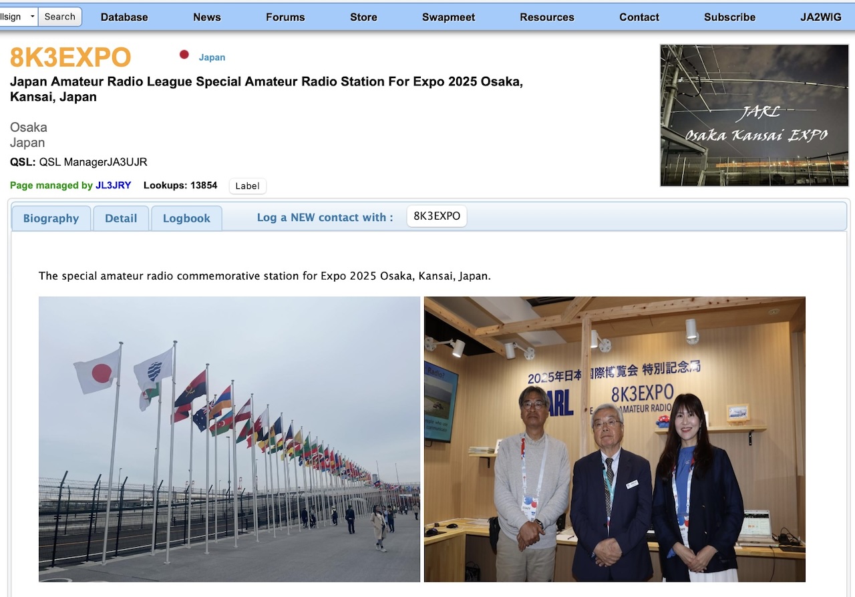Open the Subscribe menu

[x=729, y=17]
